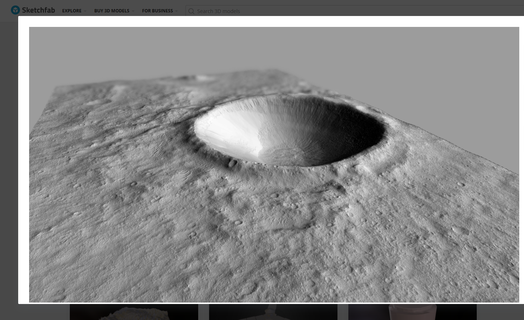Click the search magnifier icon
This screenshot has height=320, width=524.
coord(191,11)
